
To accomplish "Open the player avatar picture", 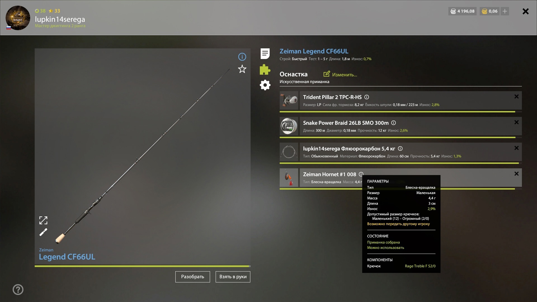I will tap(18, 18).
